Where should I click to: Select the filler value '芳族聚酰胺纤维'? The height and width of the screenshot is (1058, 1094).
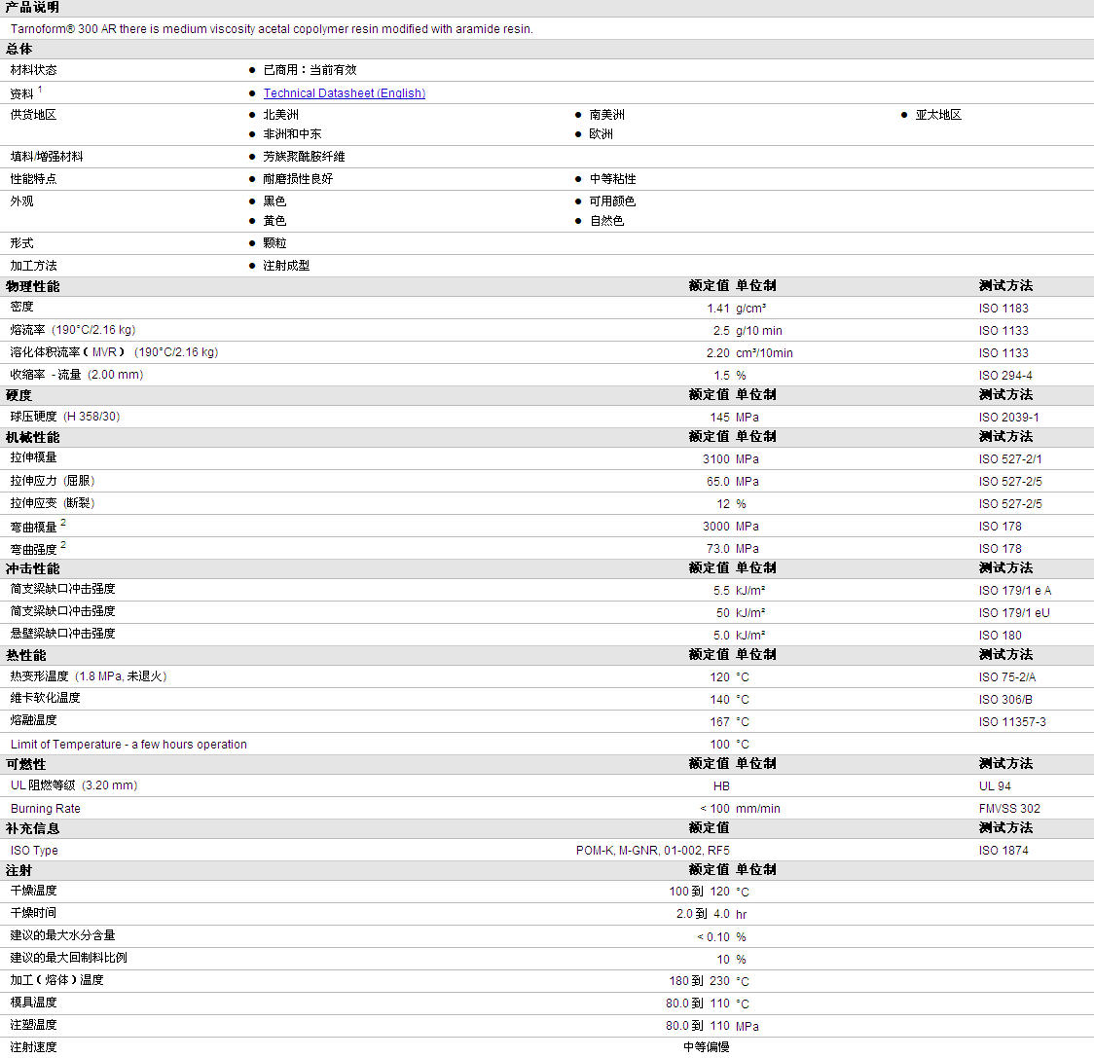[305, 157]
